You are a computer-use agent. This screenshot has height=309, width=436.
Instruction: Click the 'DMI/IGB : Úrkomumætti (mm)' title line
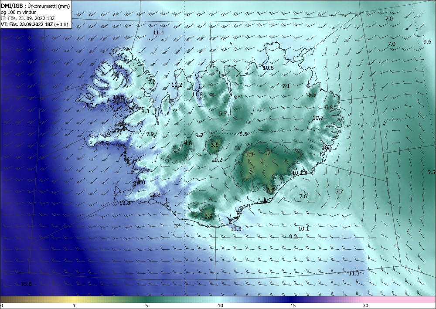(35, 7)
